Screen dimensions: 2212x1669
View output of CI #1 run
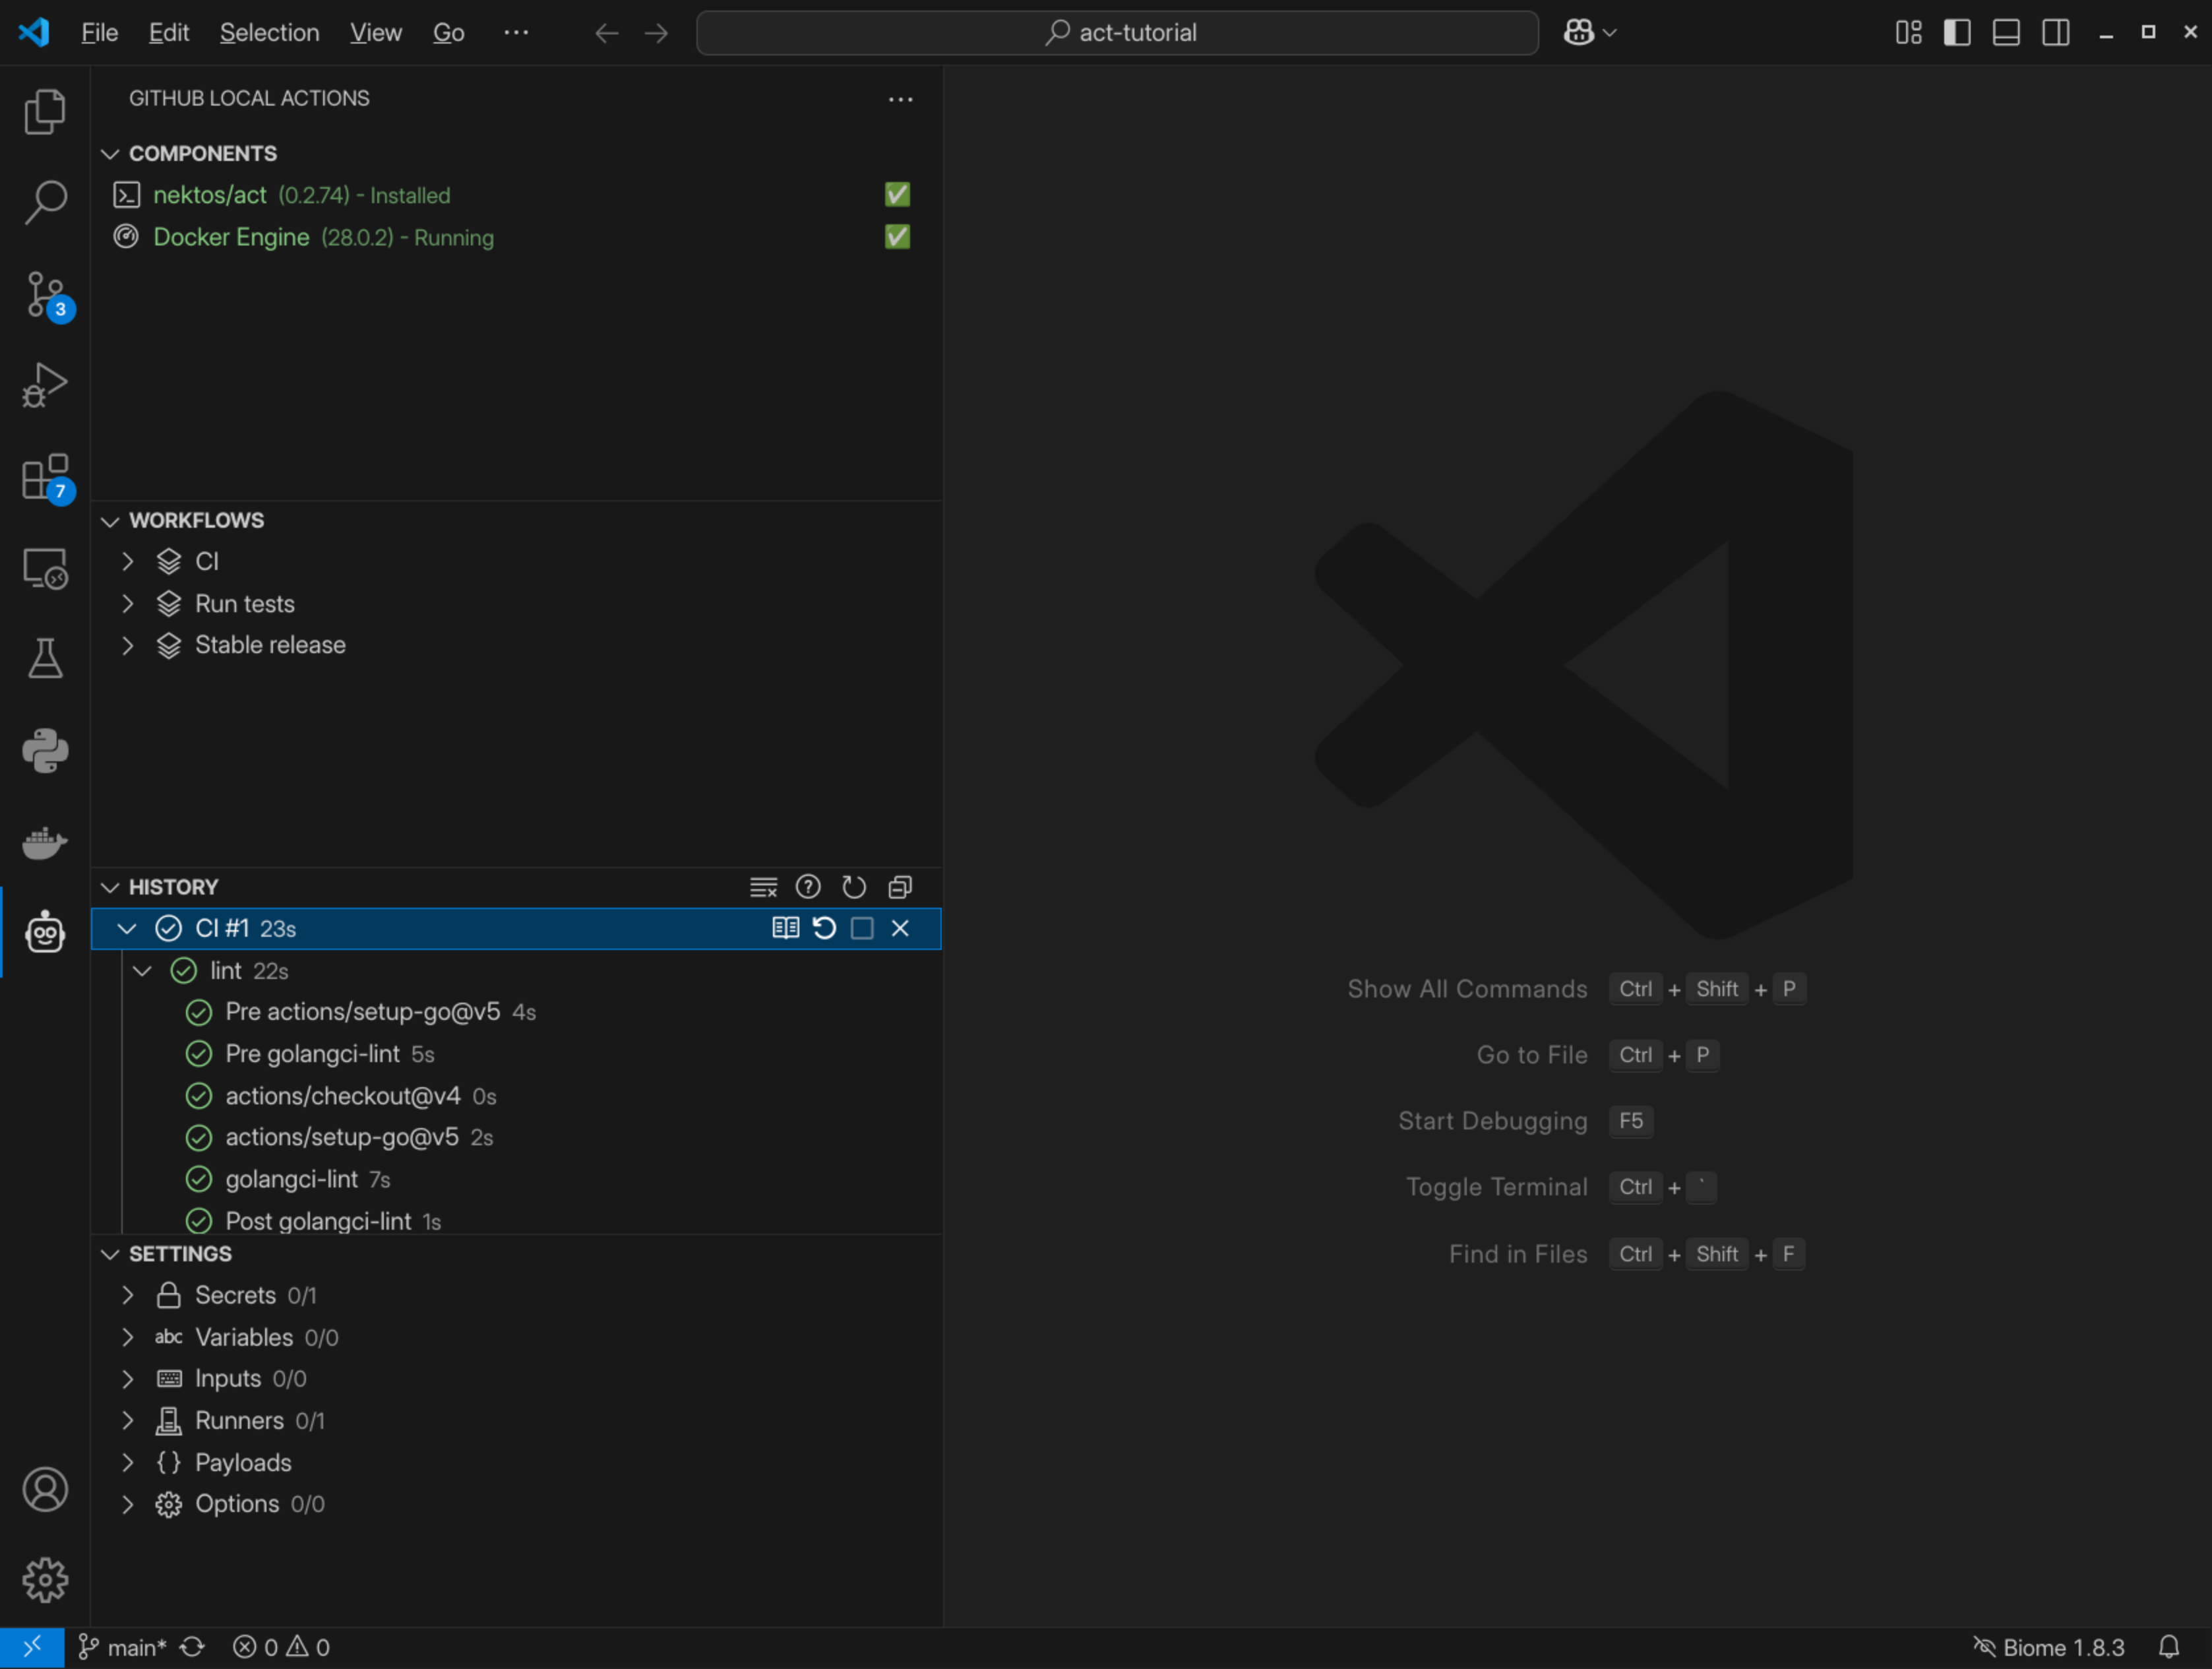tap(786, 929)
